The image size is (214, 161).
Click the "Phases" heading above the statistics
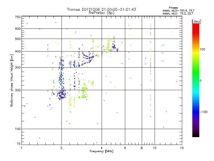coord(173,8)
